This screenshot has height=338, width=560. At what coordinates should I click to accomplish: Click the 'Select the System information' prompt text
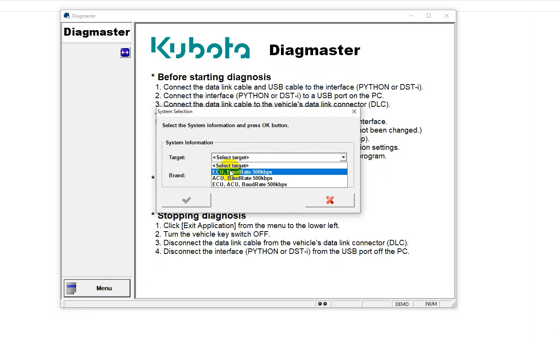pos(225,125)
